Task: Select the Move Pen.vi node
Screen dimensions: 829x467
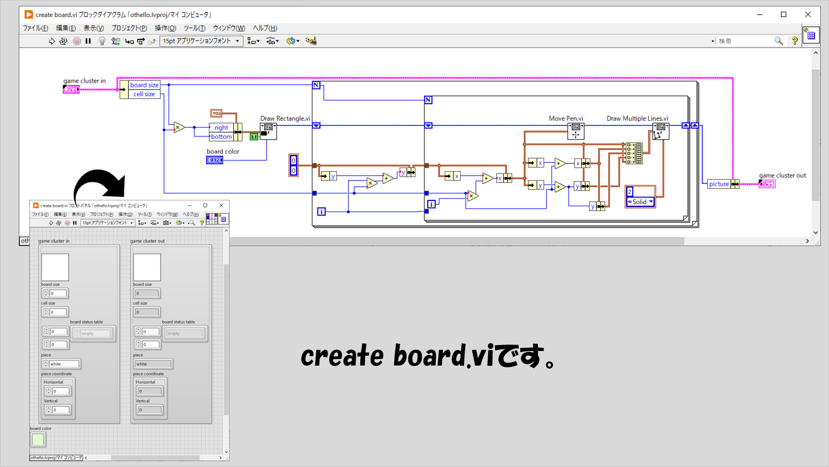Action: click(x=575, y=131)
